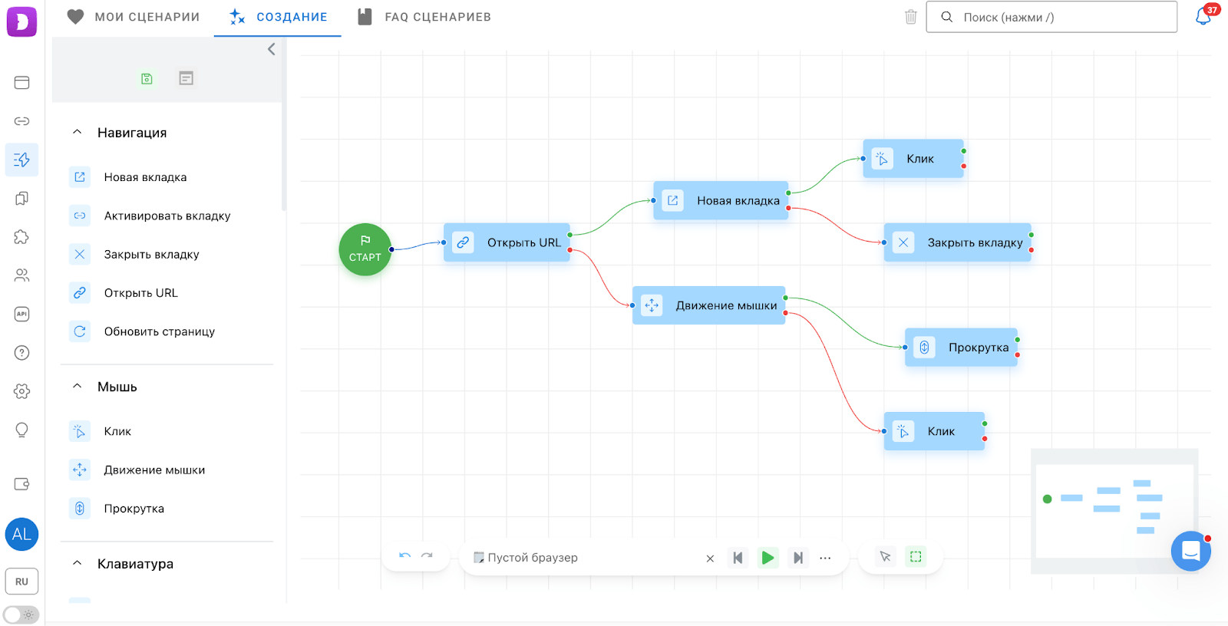Open FAQ сценариев tab
This screenshot has height=626, width=1228.
tap(424, 17)
